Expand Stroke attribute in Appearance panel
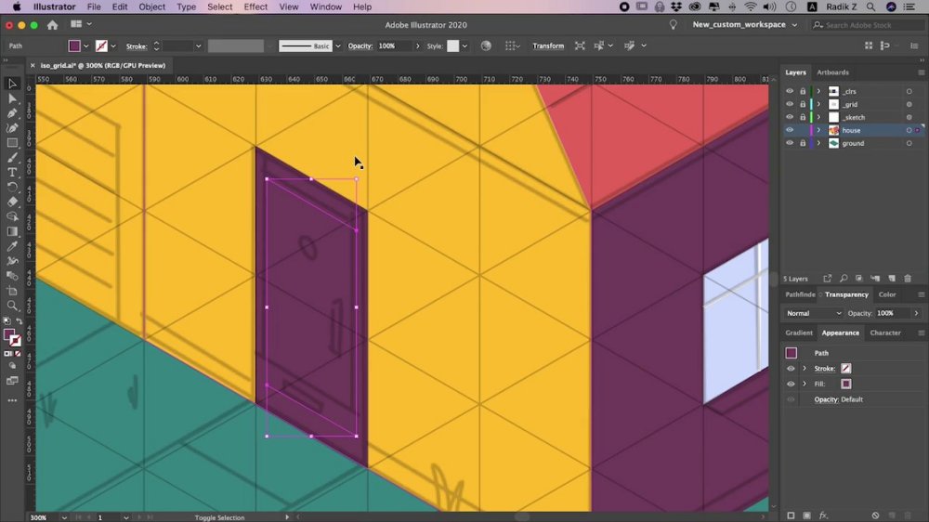 pos(805,369)
